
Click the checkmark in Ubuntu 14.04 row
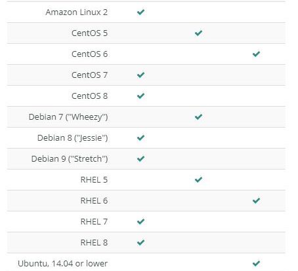coord(256,263)
